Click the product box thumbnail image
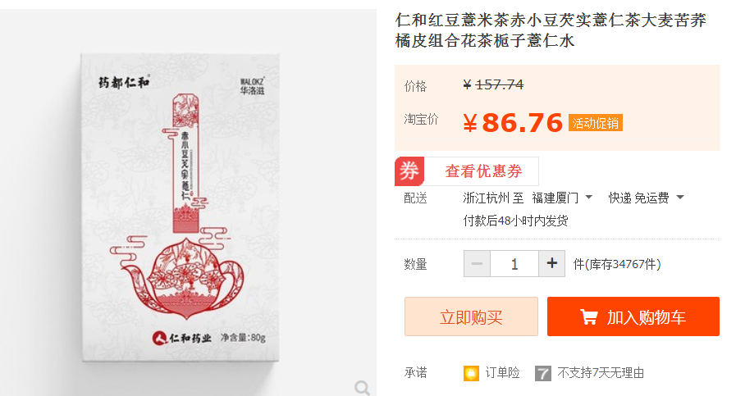The image size is (736, 396). (181, 207)
